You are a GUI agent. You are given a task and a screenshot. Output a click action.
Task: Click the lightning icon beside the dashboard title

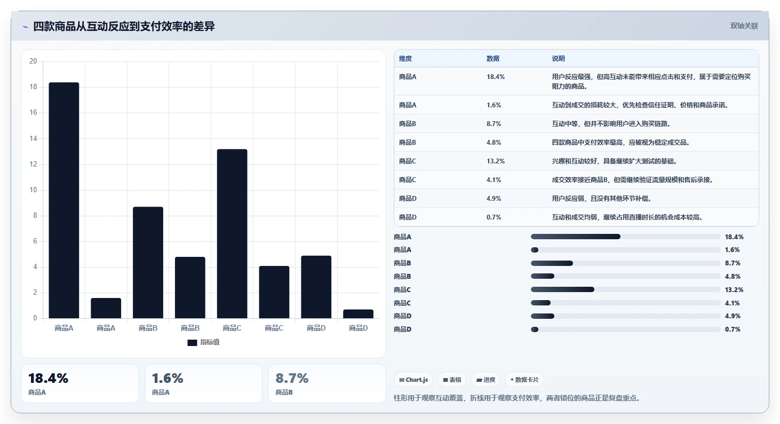pos(25,27)
